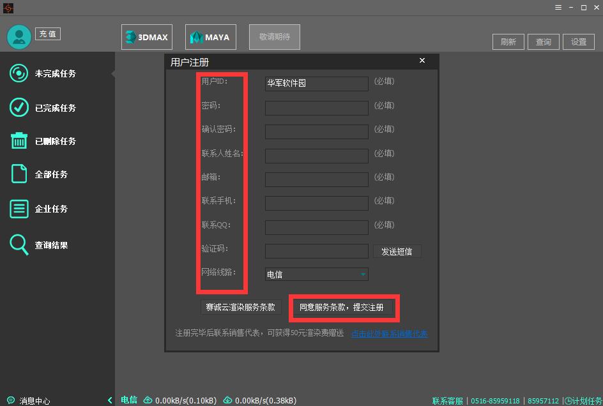The image size is (603, 406).
Task: Click 联系客服 in the status bar
Action: pos(448,401)
